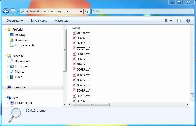The width and height of the screenshot is (196, 126).
Task: Open the Organizza dropdown menu
Action: point(15,21)
